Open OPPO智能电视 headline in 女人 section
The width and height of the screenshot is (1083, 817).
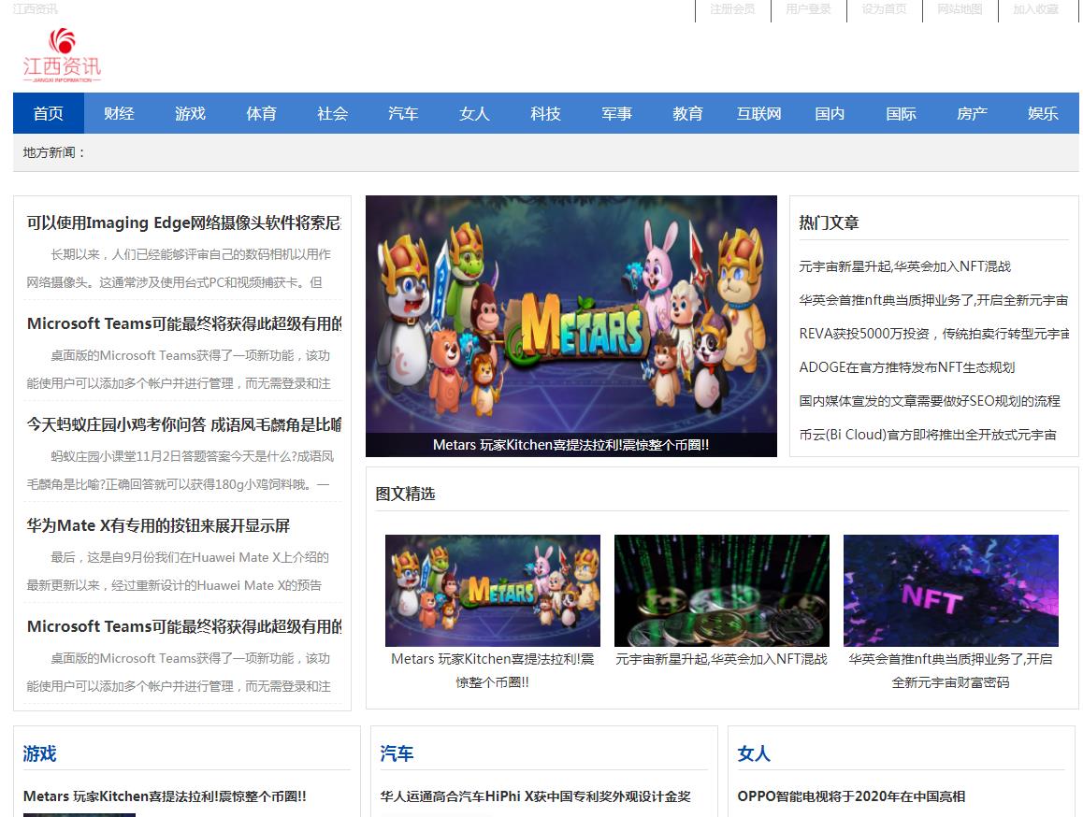click(851, 796)
